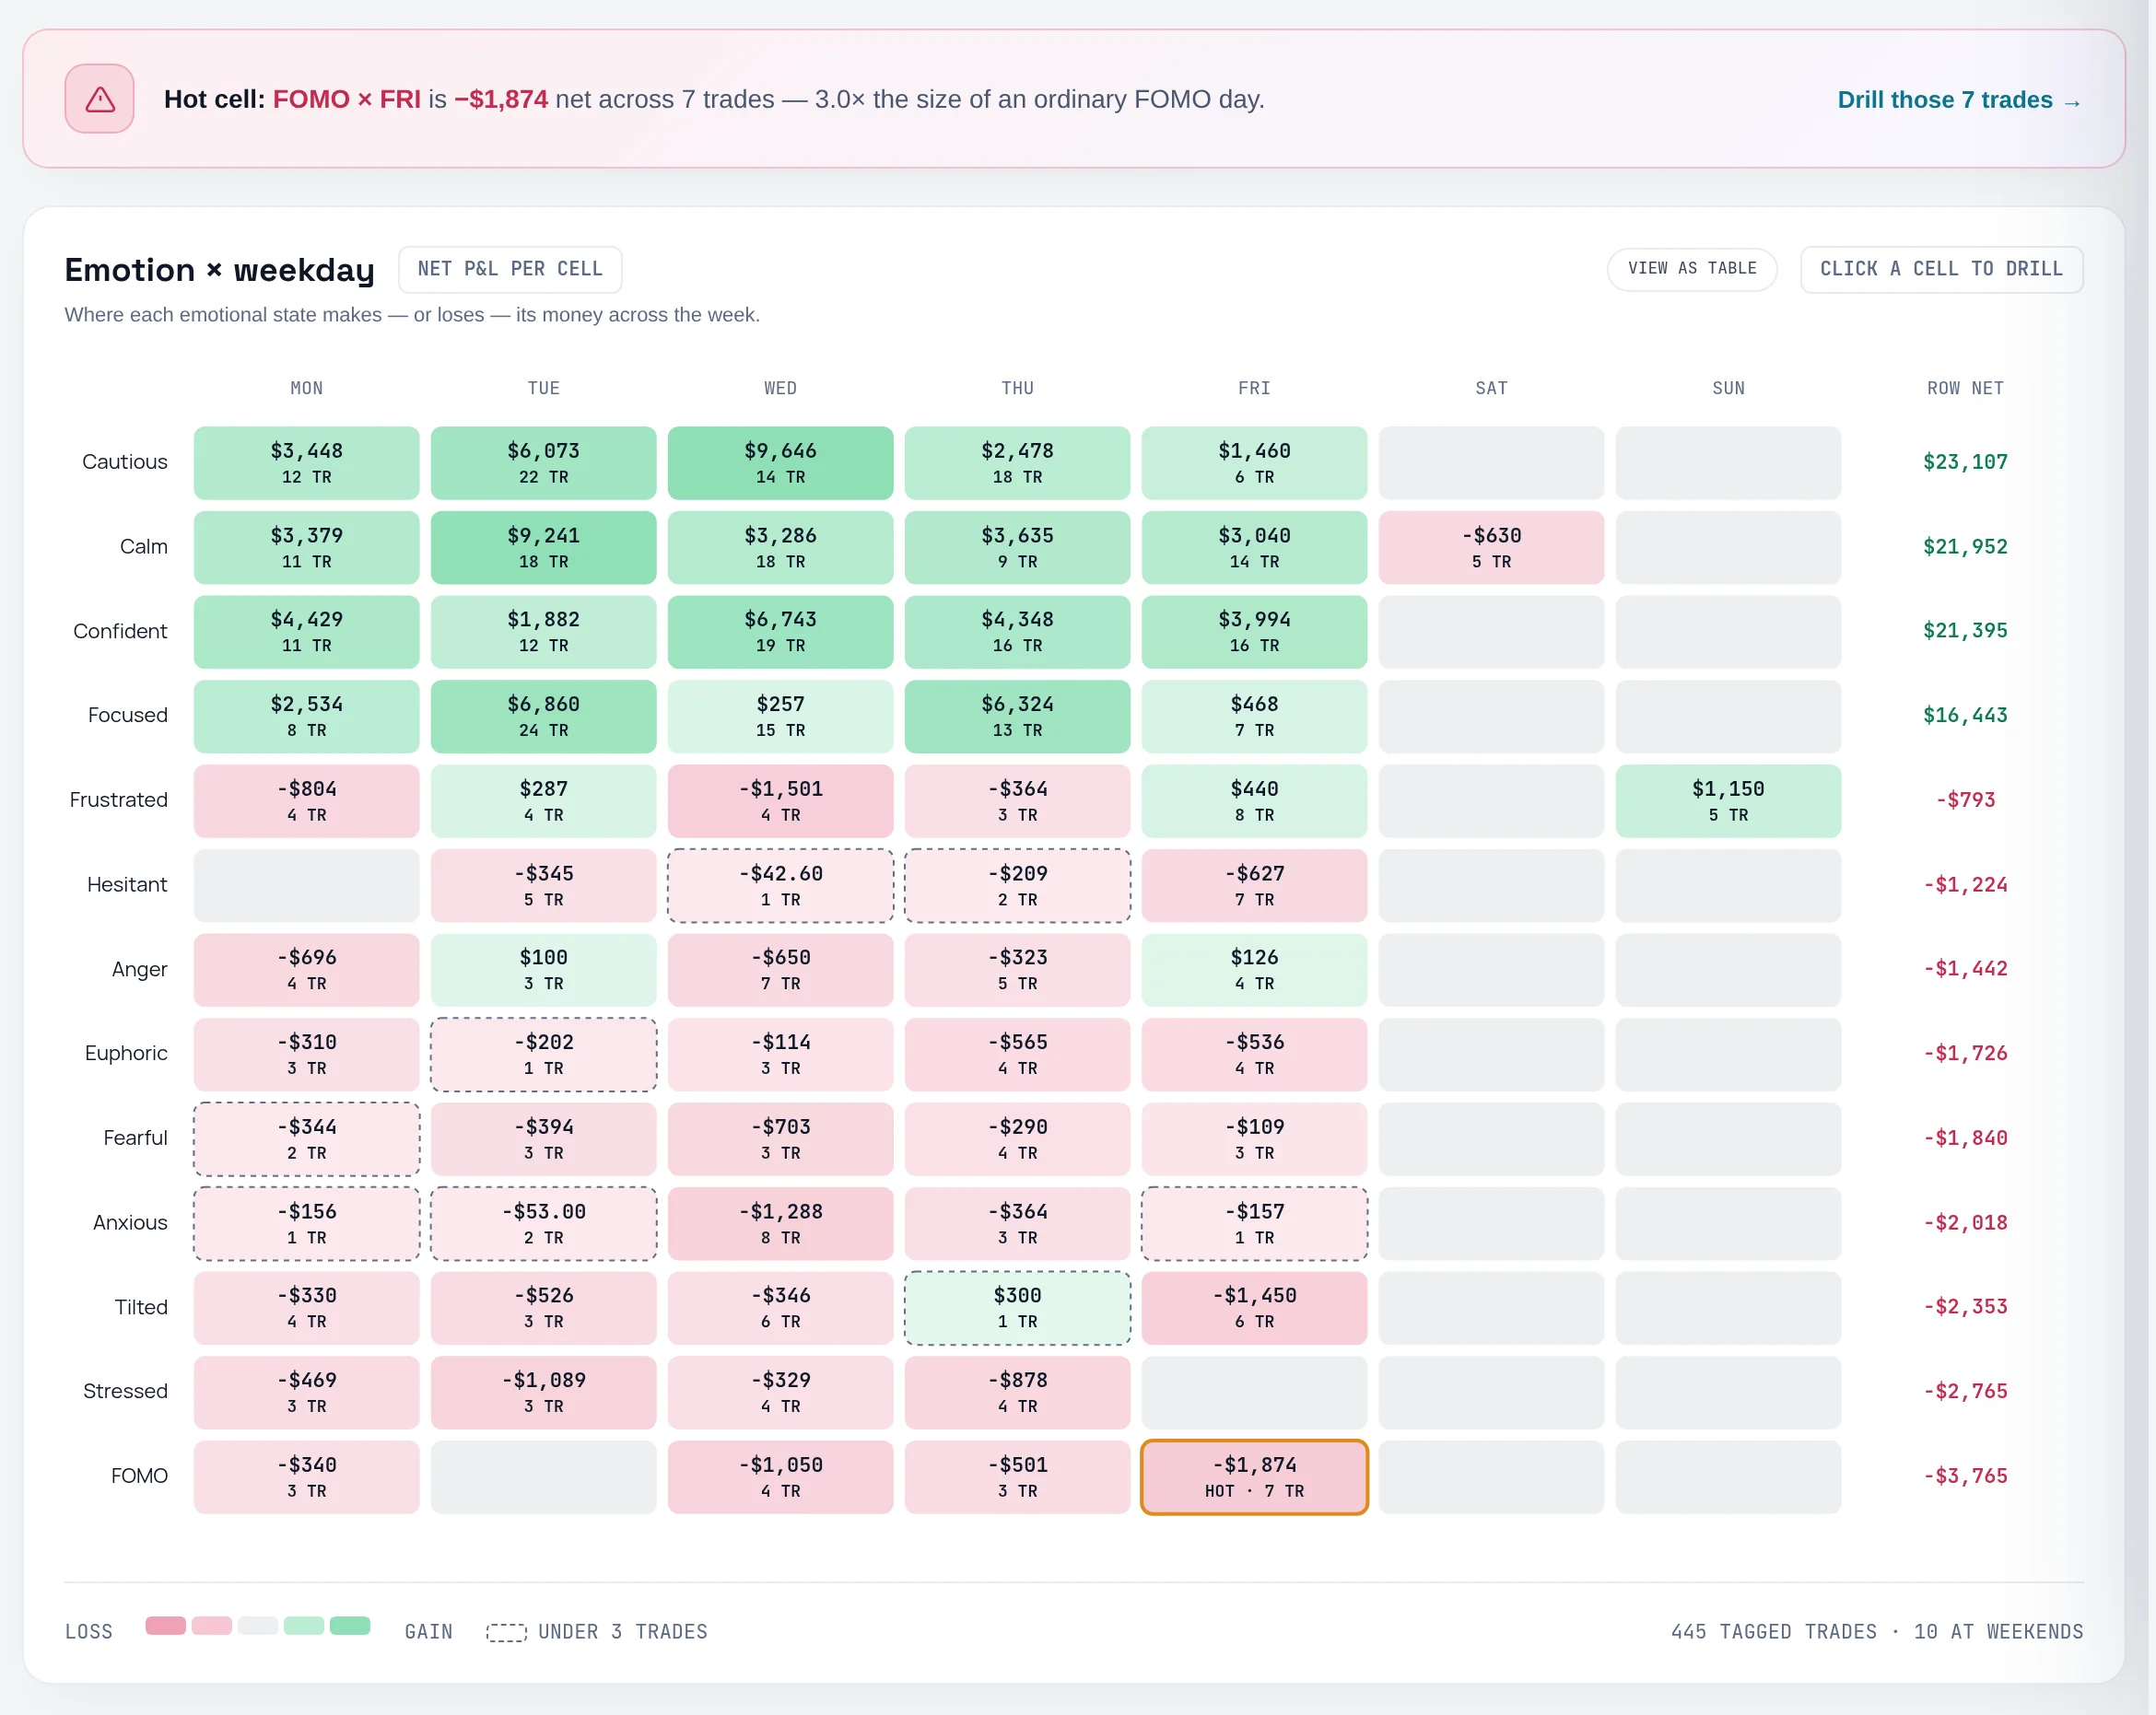This screenshot has width=2156, height=1715.
Task: Open the Confident Monday cell $4,429
Action: (x=306, y=632)
